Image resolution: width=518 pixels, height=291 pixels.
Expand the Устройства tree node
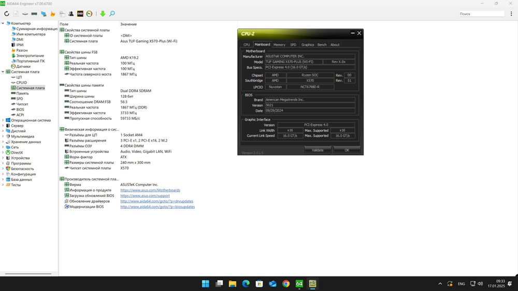3,158
